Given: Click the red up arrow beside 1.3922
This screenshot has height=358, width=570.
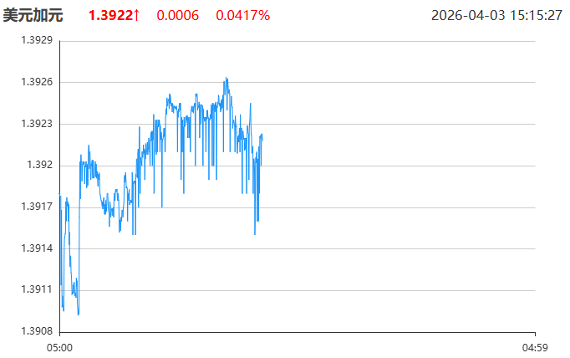Looking at the screenshot, I should pos(136,15).
